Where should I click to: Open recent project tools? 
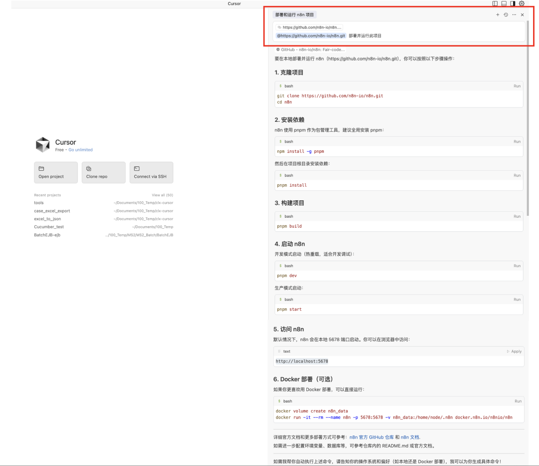pyautogui.click(x=103, y=203)
